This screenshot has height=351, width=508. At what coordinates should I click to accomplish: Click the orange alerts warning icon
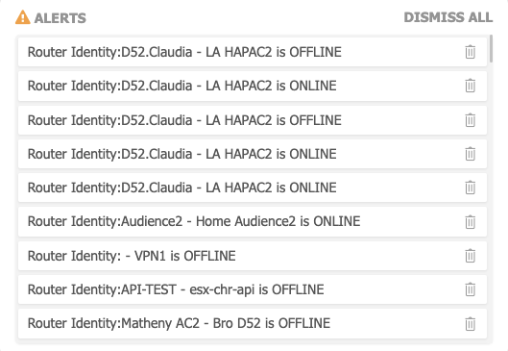(x=23, y=17)
